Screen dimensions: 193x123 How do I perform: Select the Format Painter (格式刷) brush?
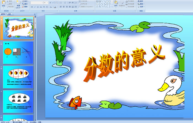(x=8, y=7)
